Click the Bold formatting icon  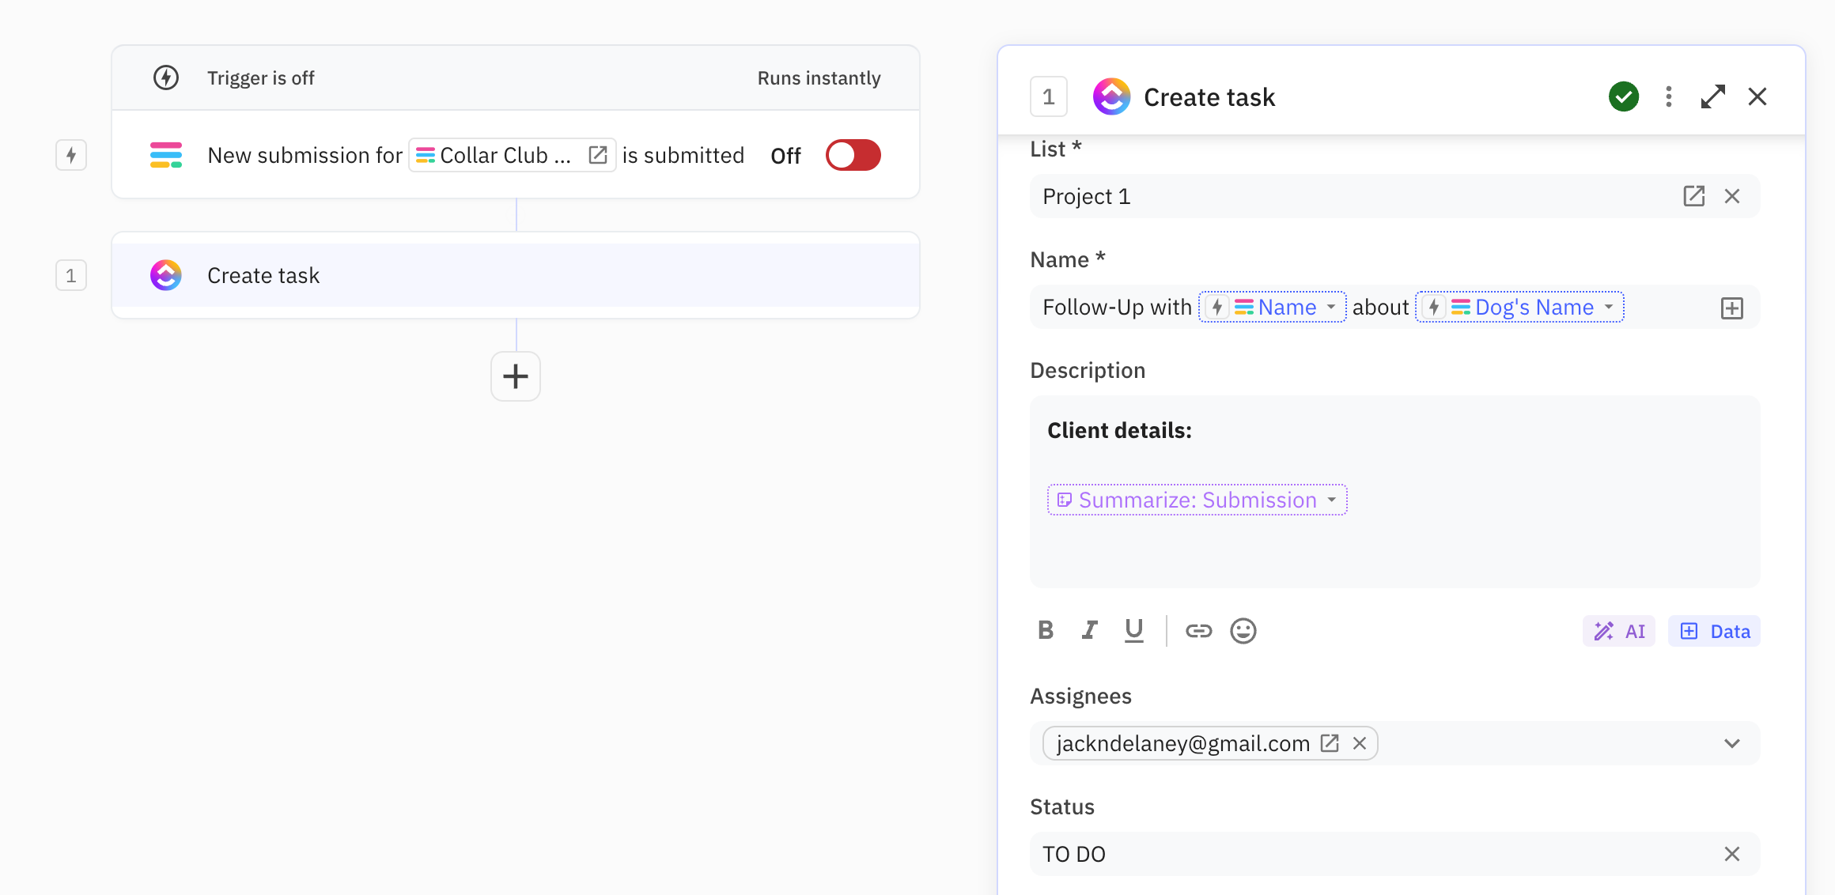point(1046,630)
